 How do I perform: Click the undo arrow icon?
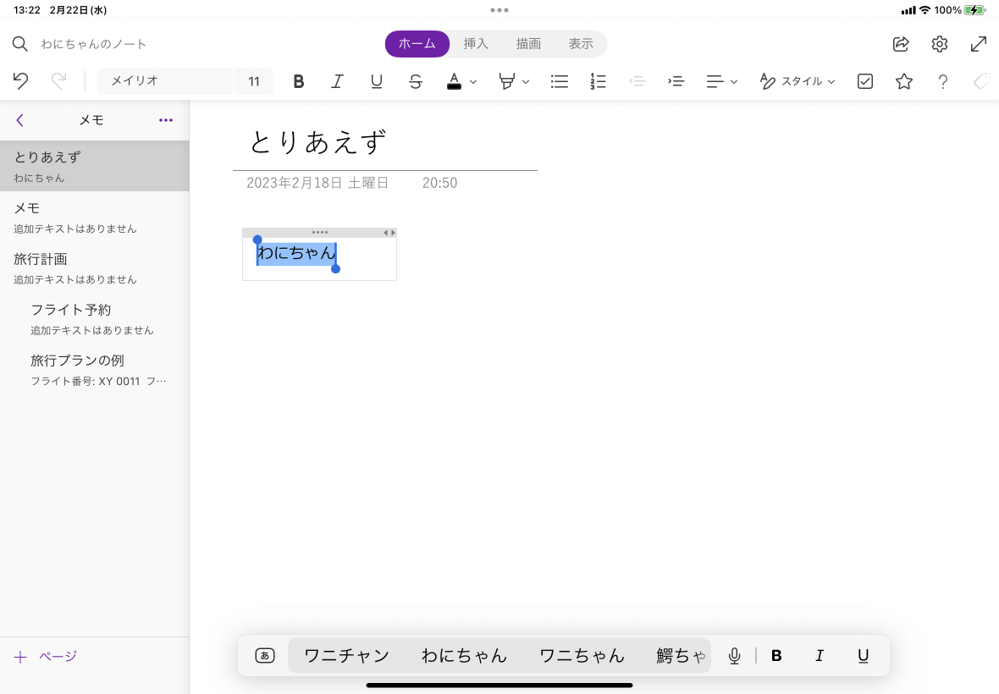coord(20,81)
